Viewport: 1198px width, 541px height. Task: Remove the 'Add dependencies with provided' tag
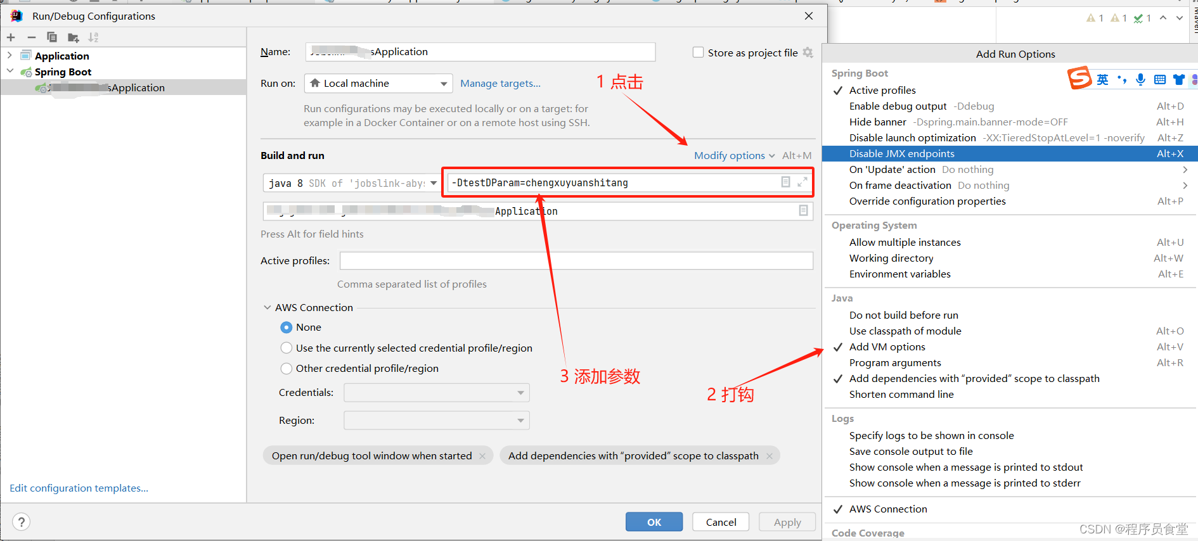click(769, 455)
